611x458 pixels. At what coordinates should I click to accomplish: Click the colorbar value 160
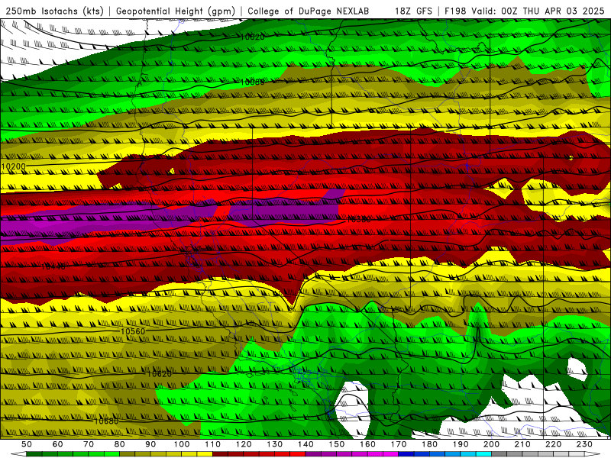click(367, 444)
